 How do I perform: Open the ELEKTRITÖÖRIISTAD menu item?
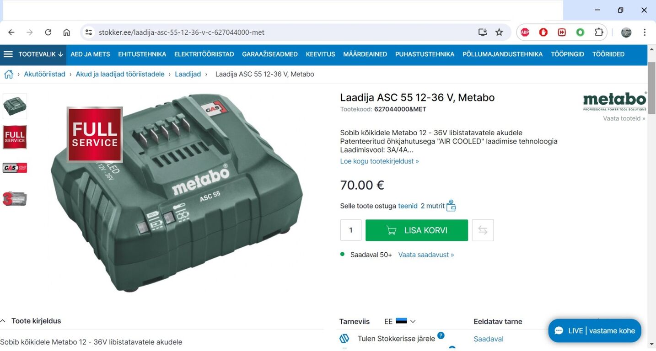(204, 54)
